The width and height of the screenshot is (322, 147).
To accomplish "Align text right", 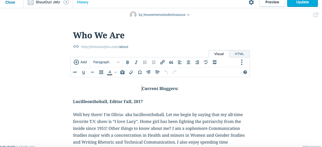I will coord(197,62).
